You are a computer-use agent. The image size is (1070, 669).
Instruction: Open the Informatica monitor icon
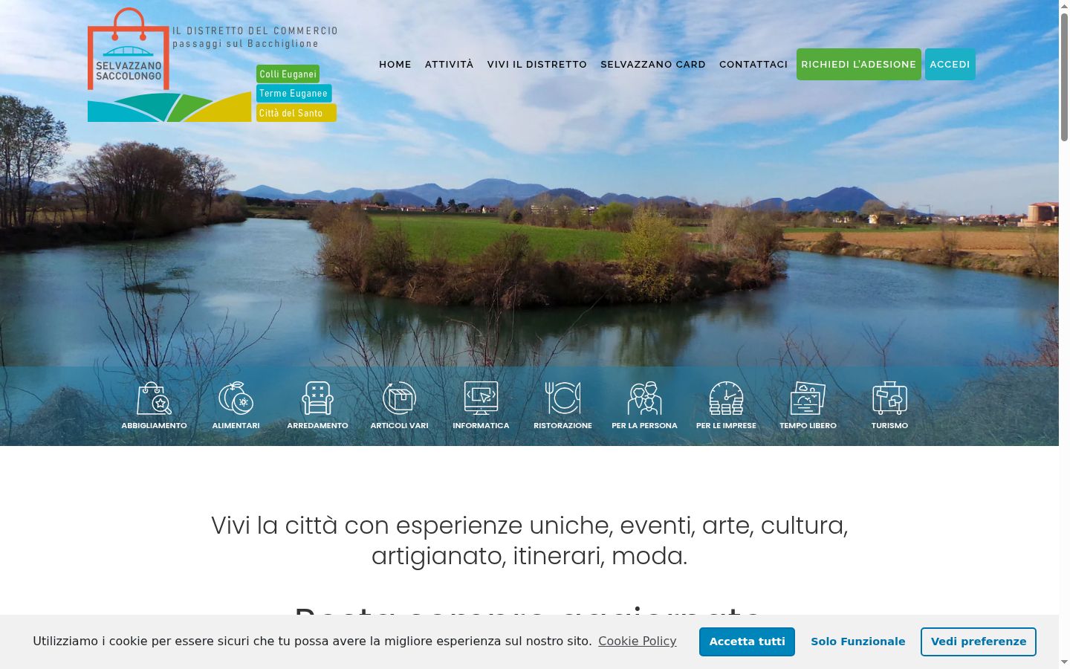[481, 398]
